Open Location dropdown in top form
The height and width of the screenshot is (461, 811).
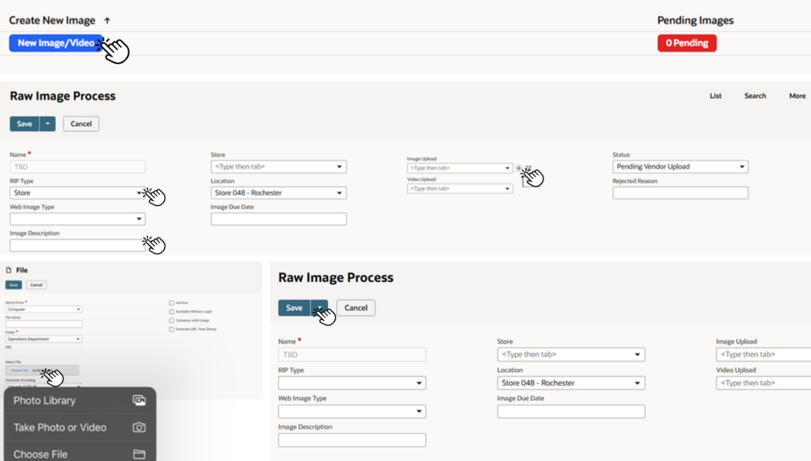[278, 193]
